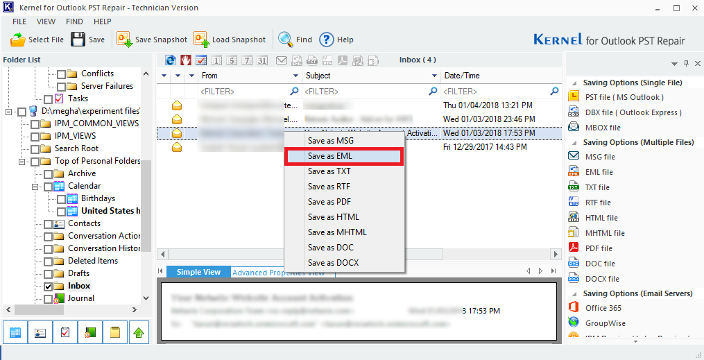The width and height of the screenshot is (704, 360).
Task: Check the Tasks folder checkbox
Action: [x=48, y=98]
